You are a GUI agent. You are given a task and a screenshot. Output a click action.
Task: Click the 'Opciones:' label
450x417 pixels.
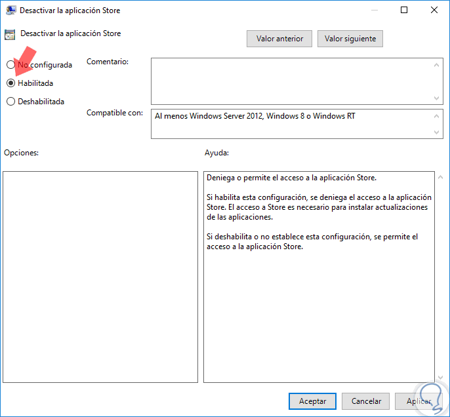[21, 153]
